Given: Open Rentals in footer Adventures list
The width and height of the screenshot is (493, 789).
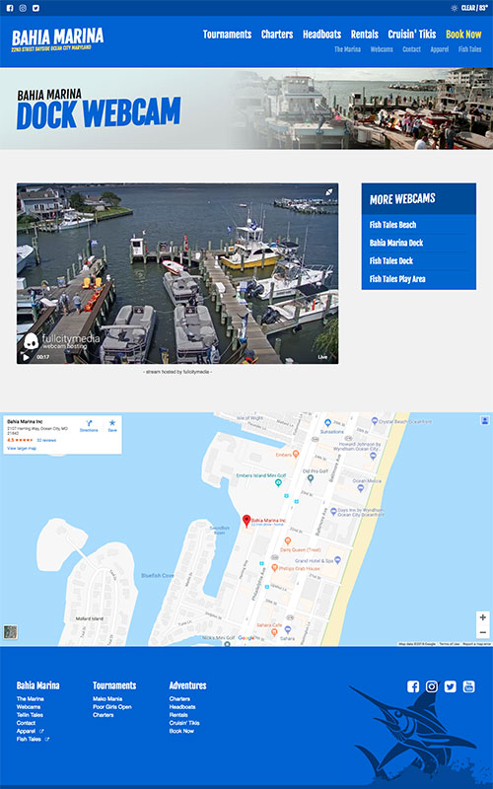Looking at the screenshot, I should point(178,715).
